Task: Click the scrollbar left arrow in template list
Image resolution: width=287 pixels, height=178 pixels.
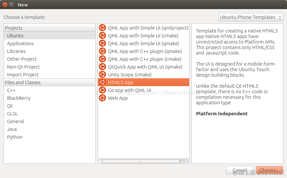Action: coord(100,161)
